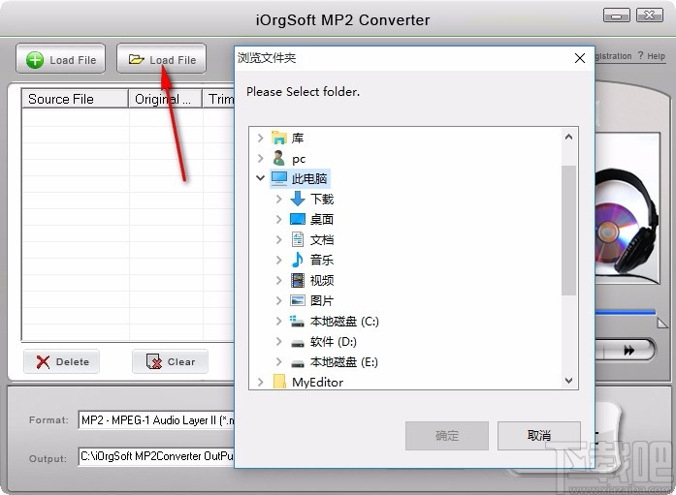
Task: Expand the 库 library node
Action: (260, 138)
